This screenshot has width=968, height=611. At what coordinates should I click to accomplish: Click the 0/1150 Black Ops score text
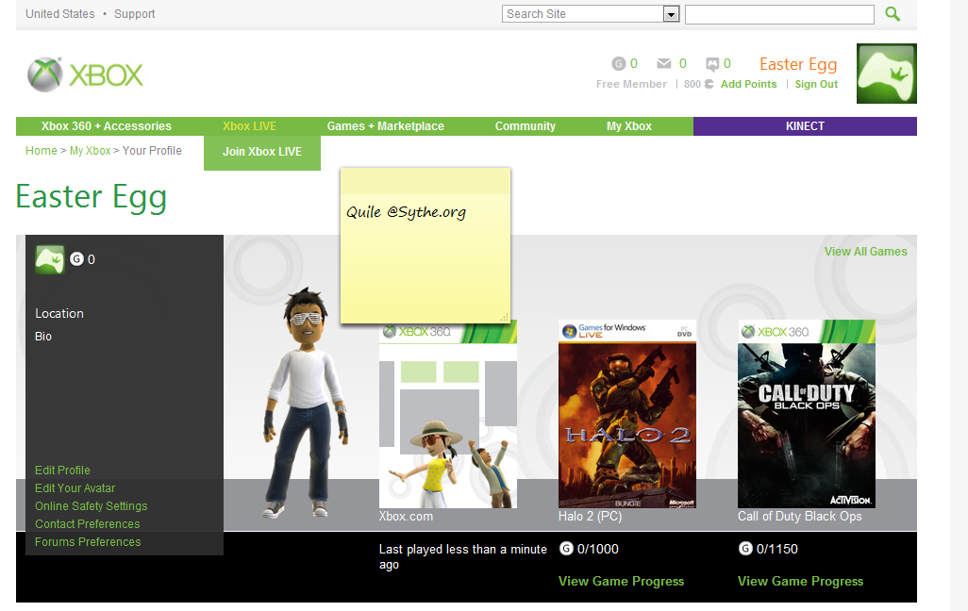[x=776, y=549]
